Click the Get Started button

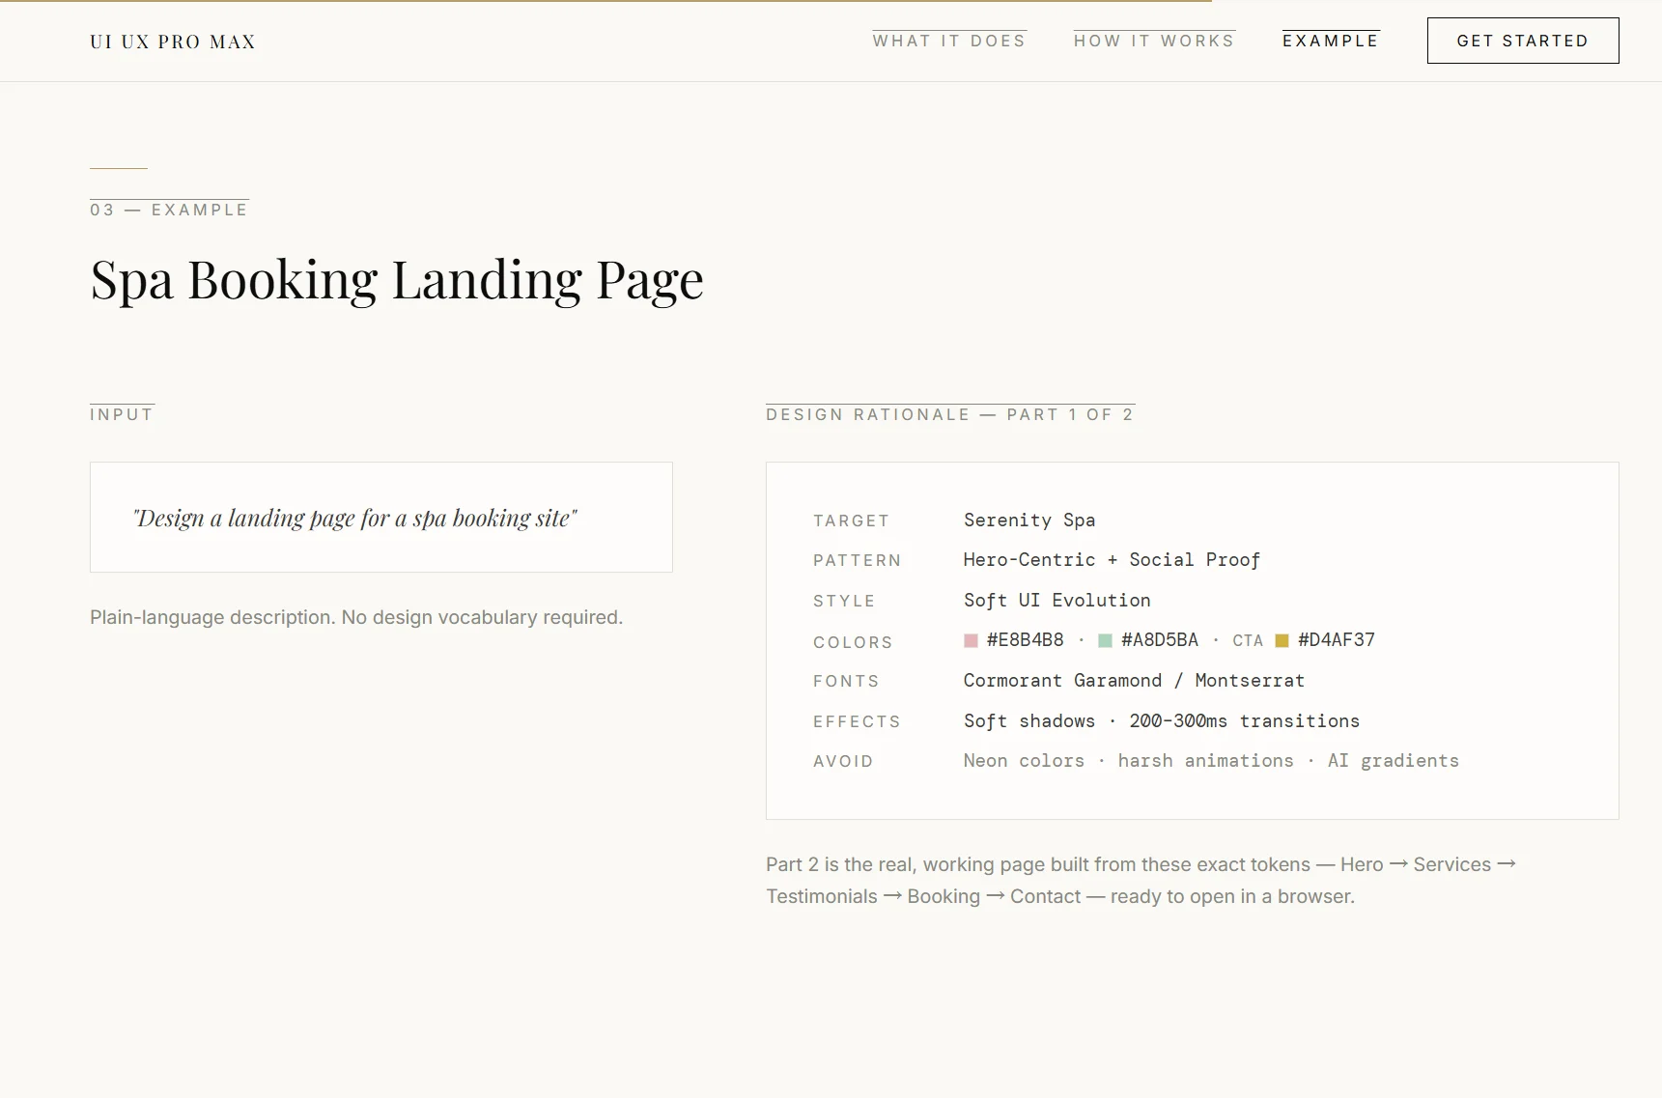1523,41
